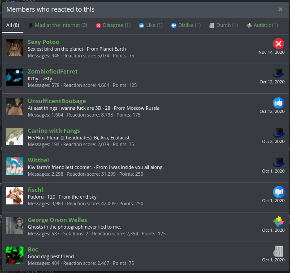Click the gray Dumb reaction icon beside Bec
Image resolution: width=290 pixels, height=273 pixels.
278,251
